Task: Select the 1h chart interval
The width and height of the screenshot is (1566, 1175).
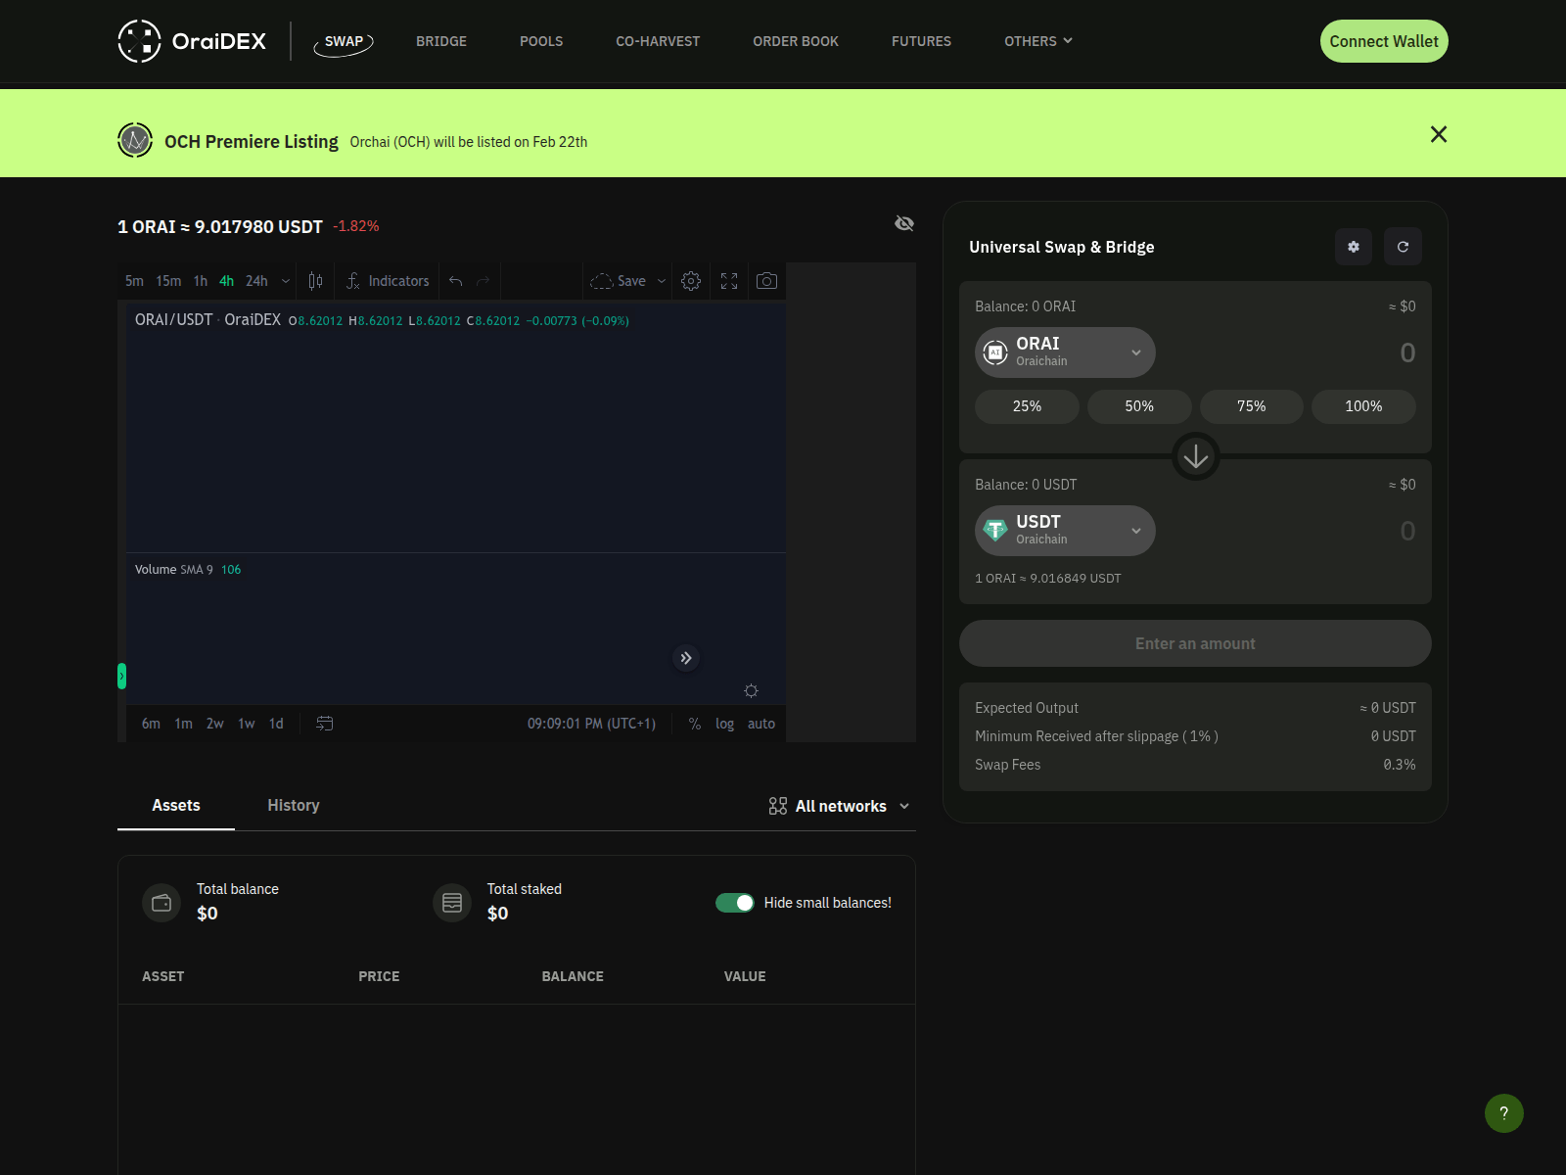Action: click(201, 281)
